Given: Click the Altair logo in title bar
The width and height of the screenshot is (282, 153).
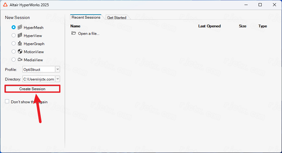Looking at the screenshot, I should (5, 5).
